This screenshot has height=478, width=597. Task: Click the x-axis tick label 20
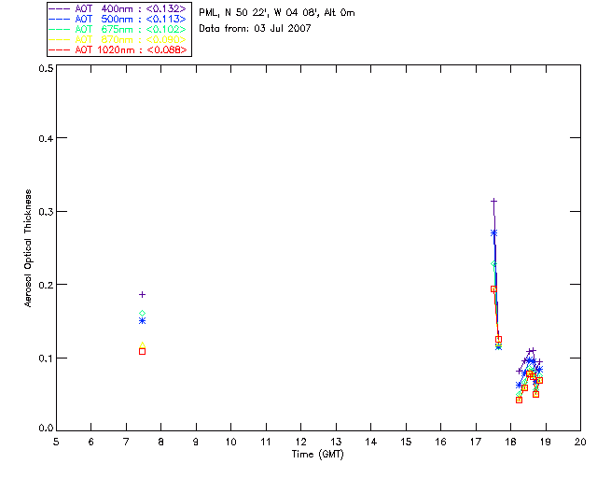pos(580,442)
